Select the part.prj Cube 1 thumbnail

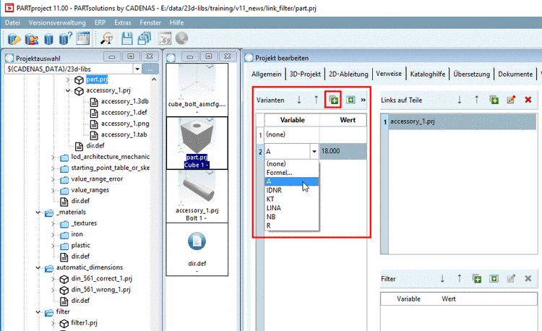197,143
